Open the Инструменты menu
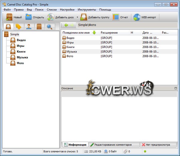 click(87, 10)
